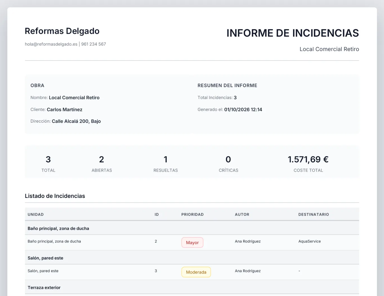
Task: Click the AquaService recipient cell
Action: click(310, 241)
